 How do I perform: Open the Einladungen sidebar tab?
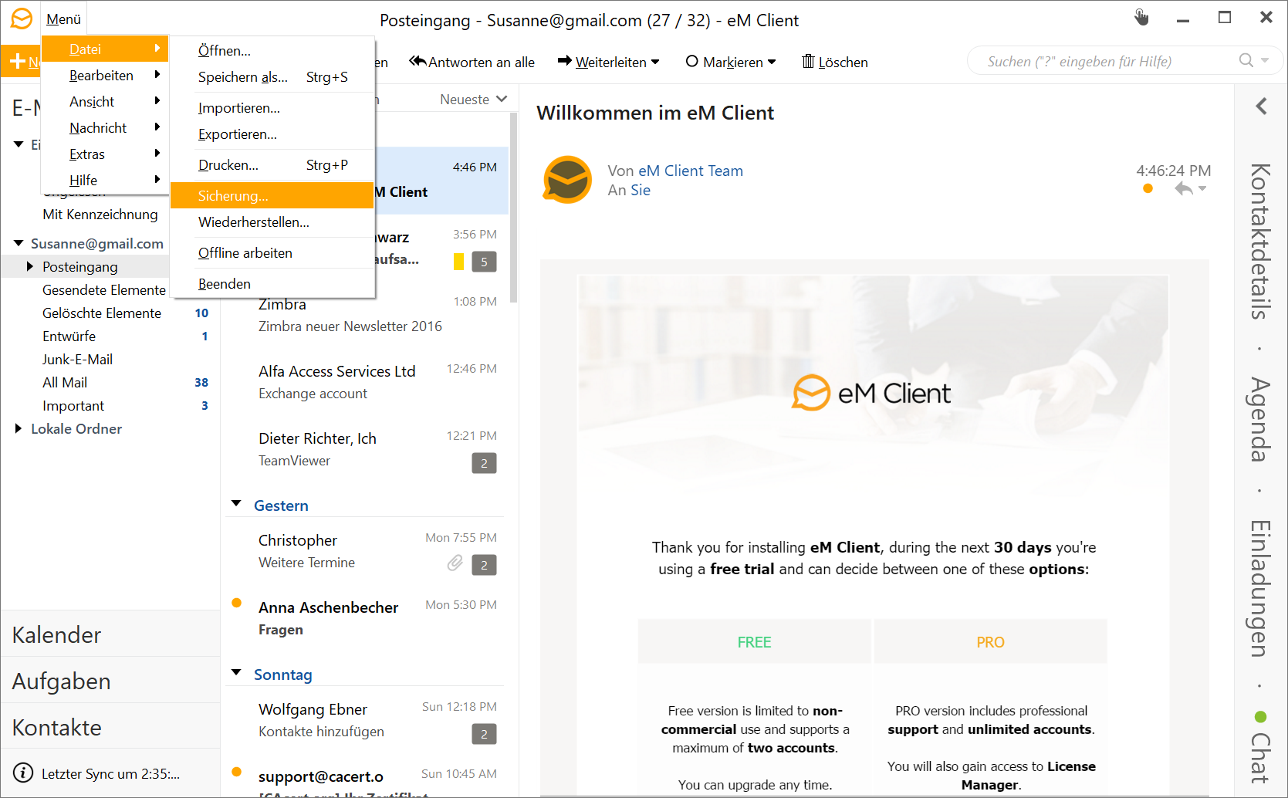1260,588
